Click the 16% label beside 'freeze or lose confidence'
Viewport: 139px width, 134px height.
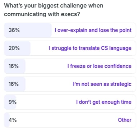pyautogui.click(x=14, y=66)
